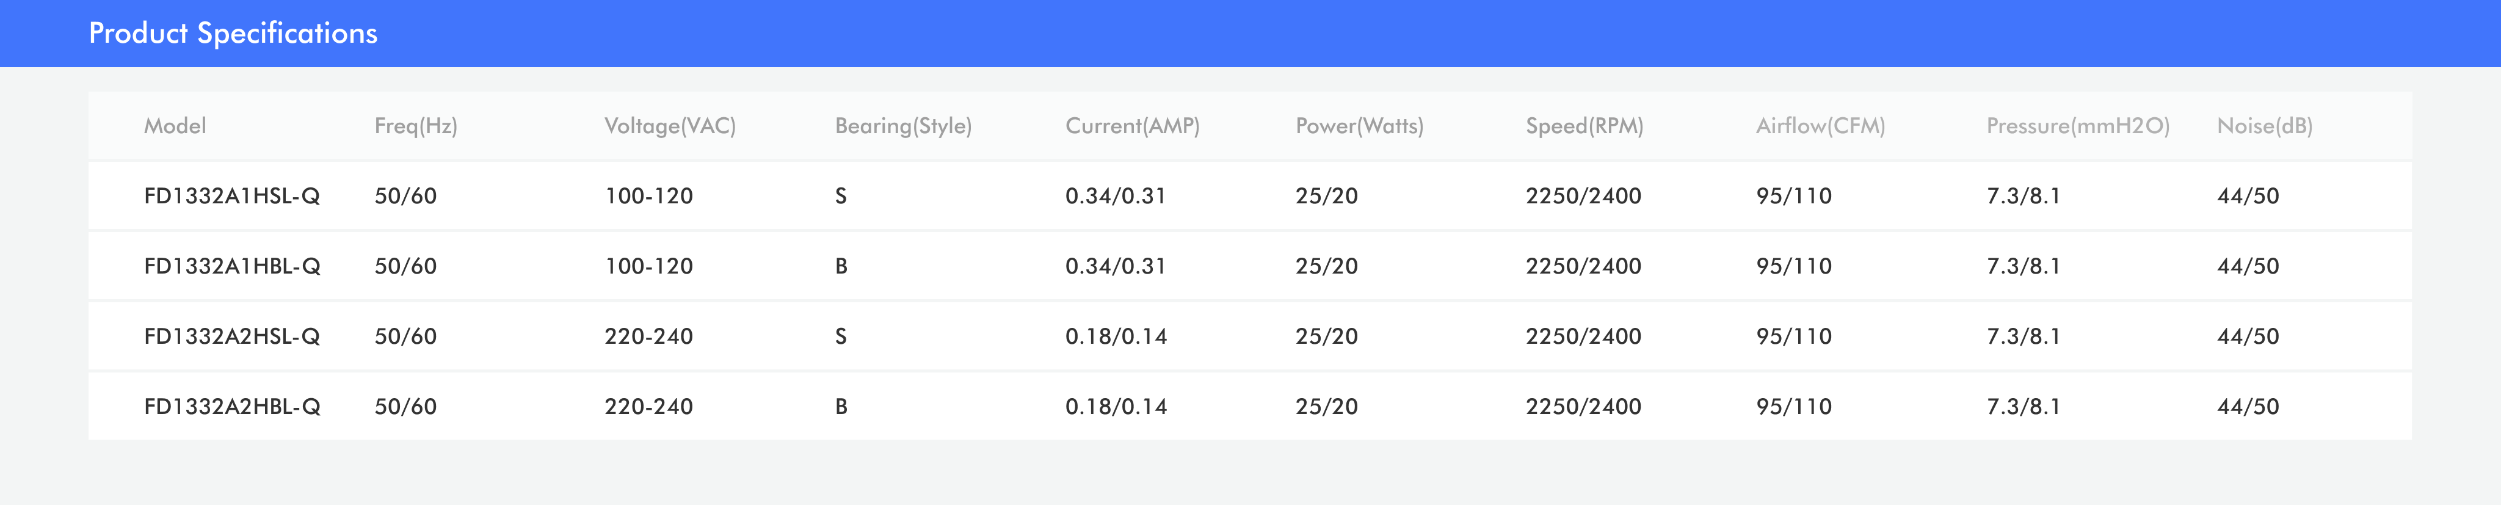Select the Pressure(mmH2O) column header
Viewport: 2501px width, 505px height.
[2078, 126]
